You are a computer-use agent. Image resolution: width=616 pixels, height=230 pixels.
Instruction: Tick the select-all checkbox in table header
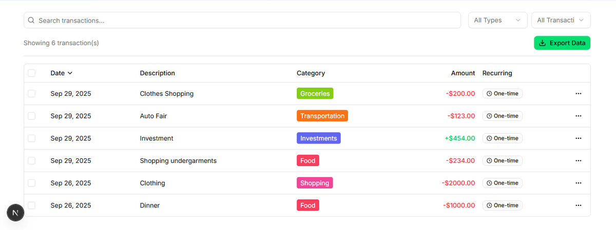coord(32,73)
